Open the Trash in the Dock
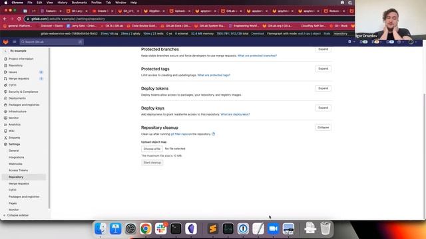 [325, 228]
